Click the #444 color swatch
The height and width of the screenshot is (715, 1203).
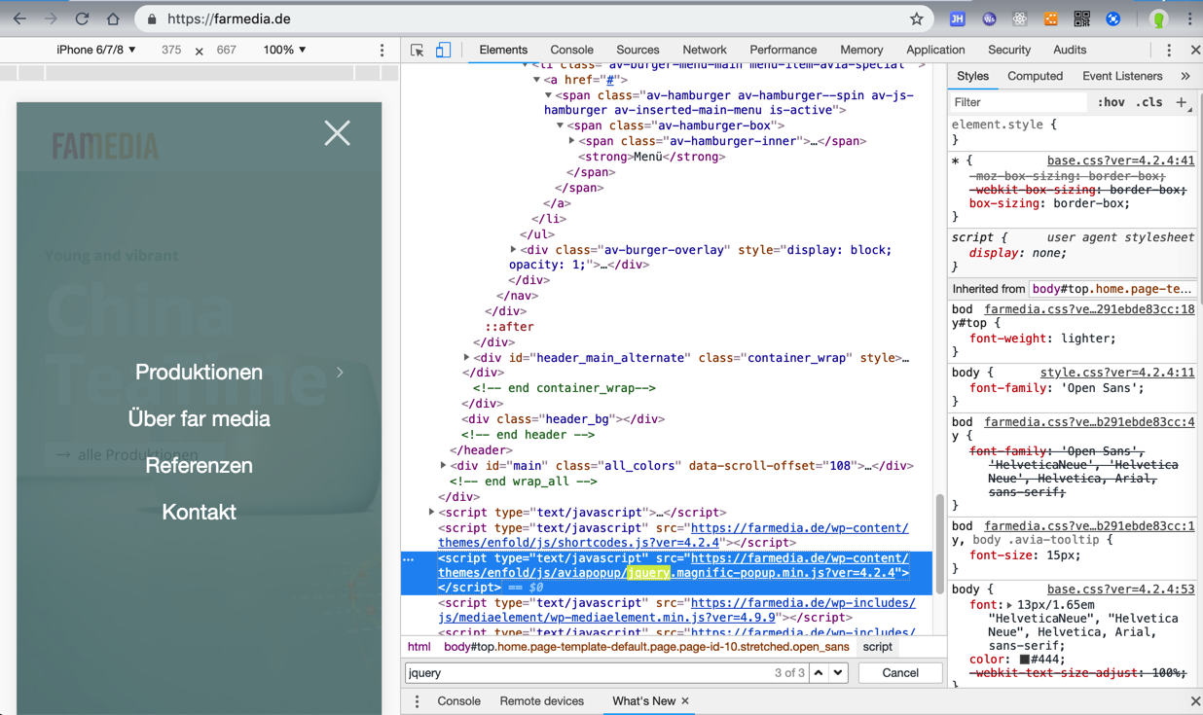point(1024,660)
